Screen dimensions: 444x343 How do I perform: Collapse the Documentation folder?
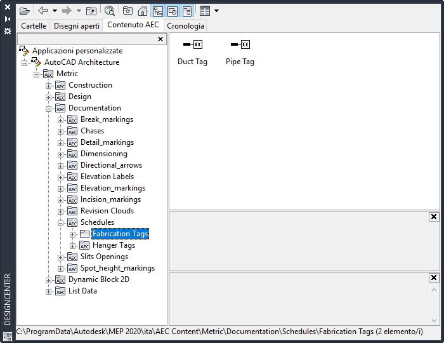point(48,109)
